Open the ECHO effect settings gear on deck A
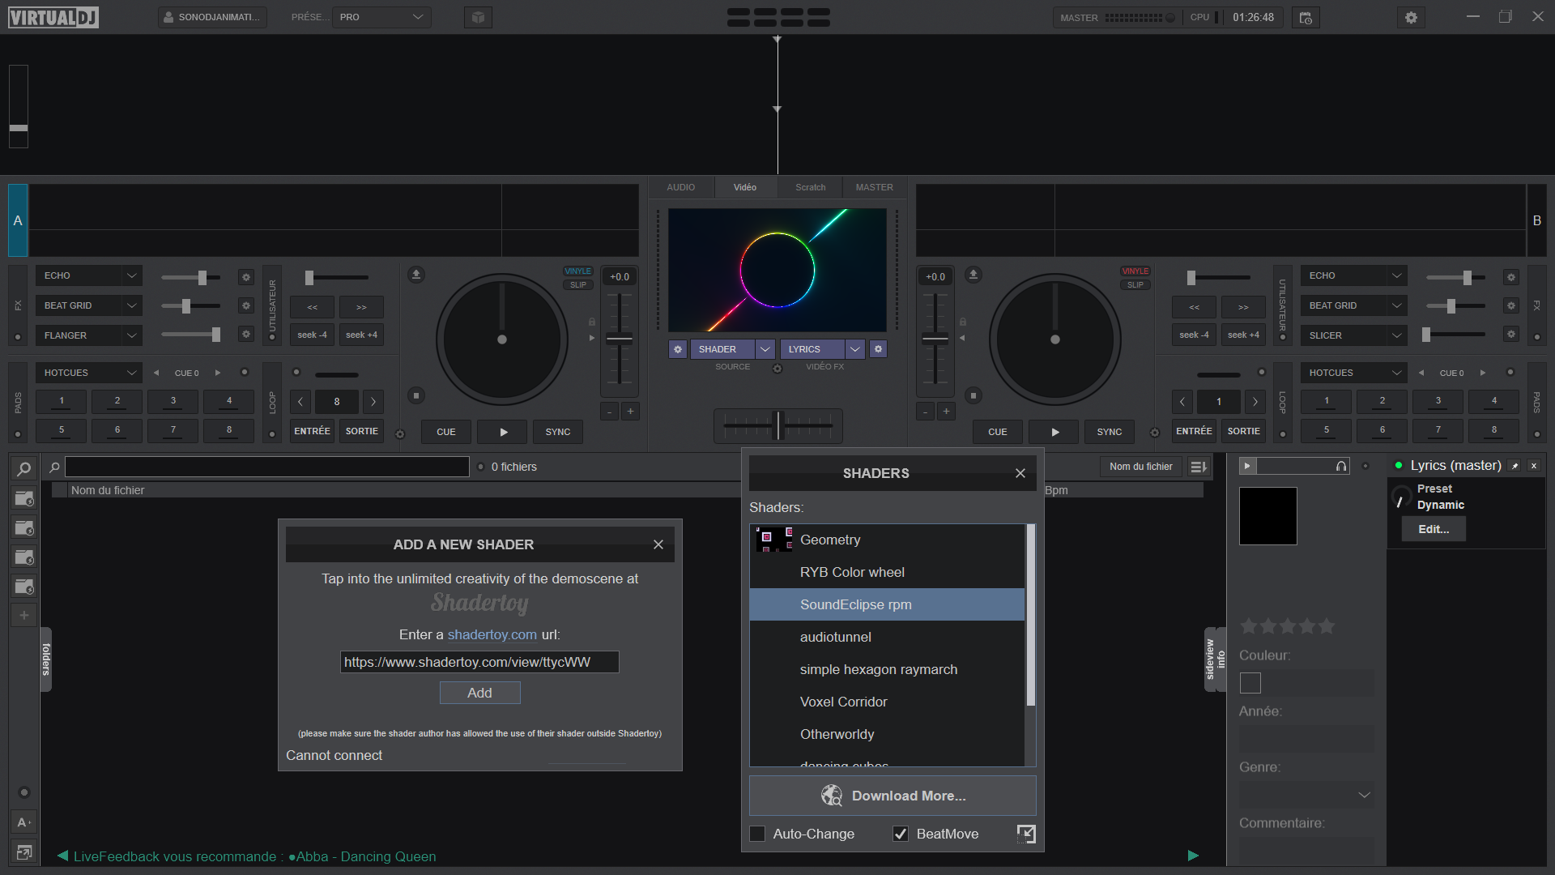Screen dimensions: 1555x875 point(246,277)
